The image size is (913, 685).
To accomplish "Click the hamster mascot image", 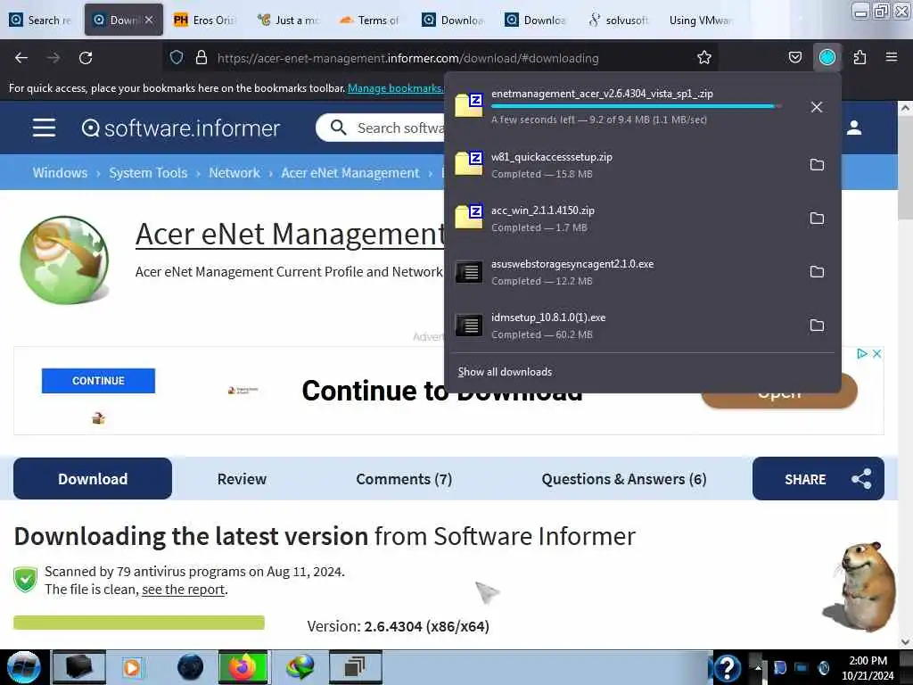I will (860, 587).
